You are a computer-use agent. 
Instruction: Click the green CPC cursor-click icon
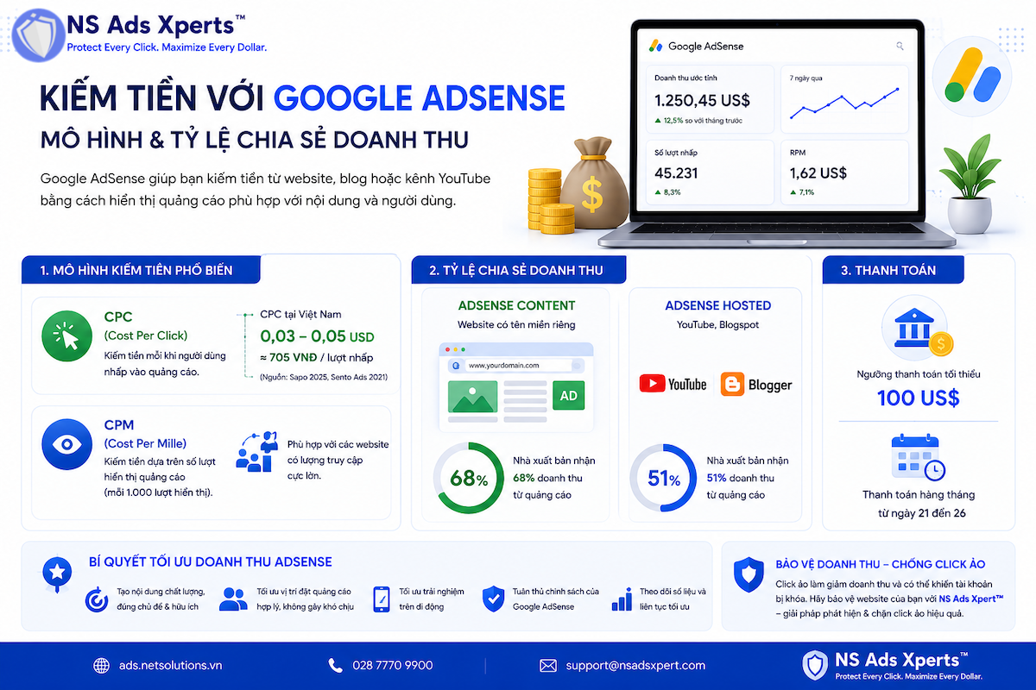[66, 337]
